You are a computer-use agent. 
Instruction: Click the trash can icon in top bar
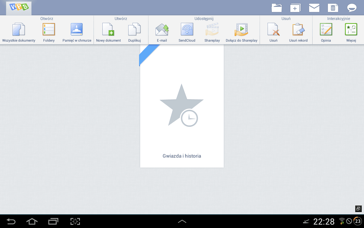(333, 8)
